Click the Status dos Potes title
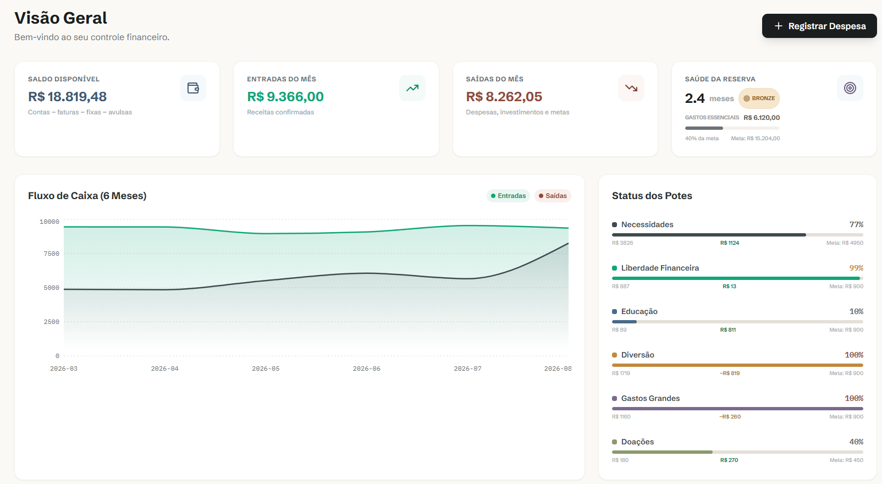The height and width of the screenshot is (484, 882). (652, 196)
